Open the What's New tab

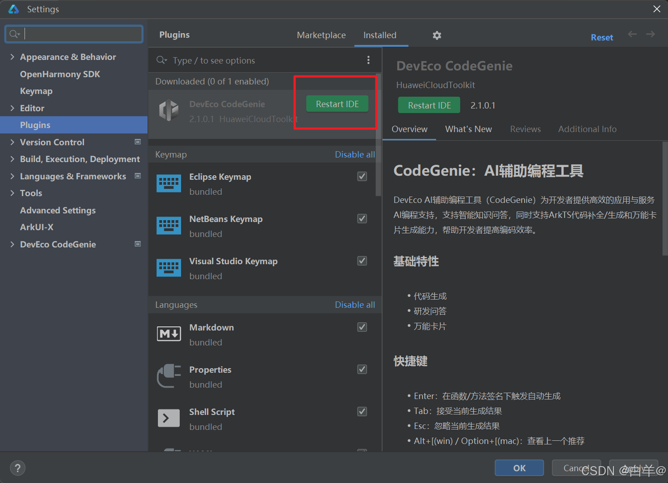[468, 129]
